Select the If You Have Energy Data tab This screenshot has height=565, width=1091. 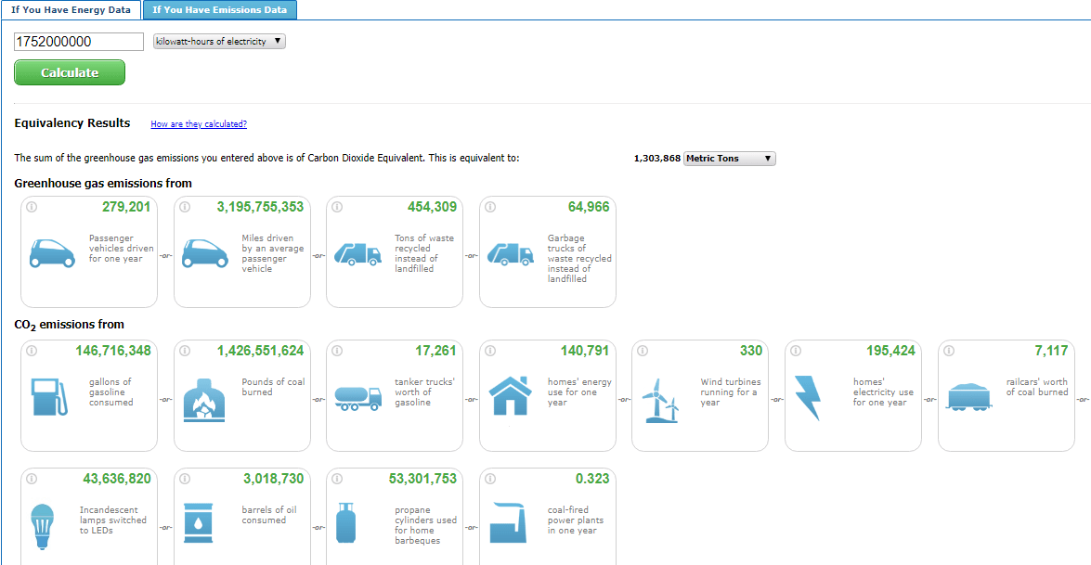pos(71,10)
